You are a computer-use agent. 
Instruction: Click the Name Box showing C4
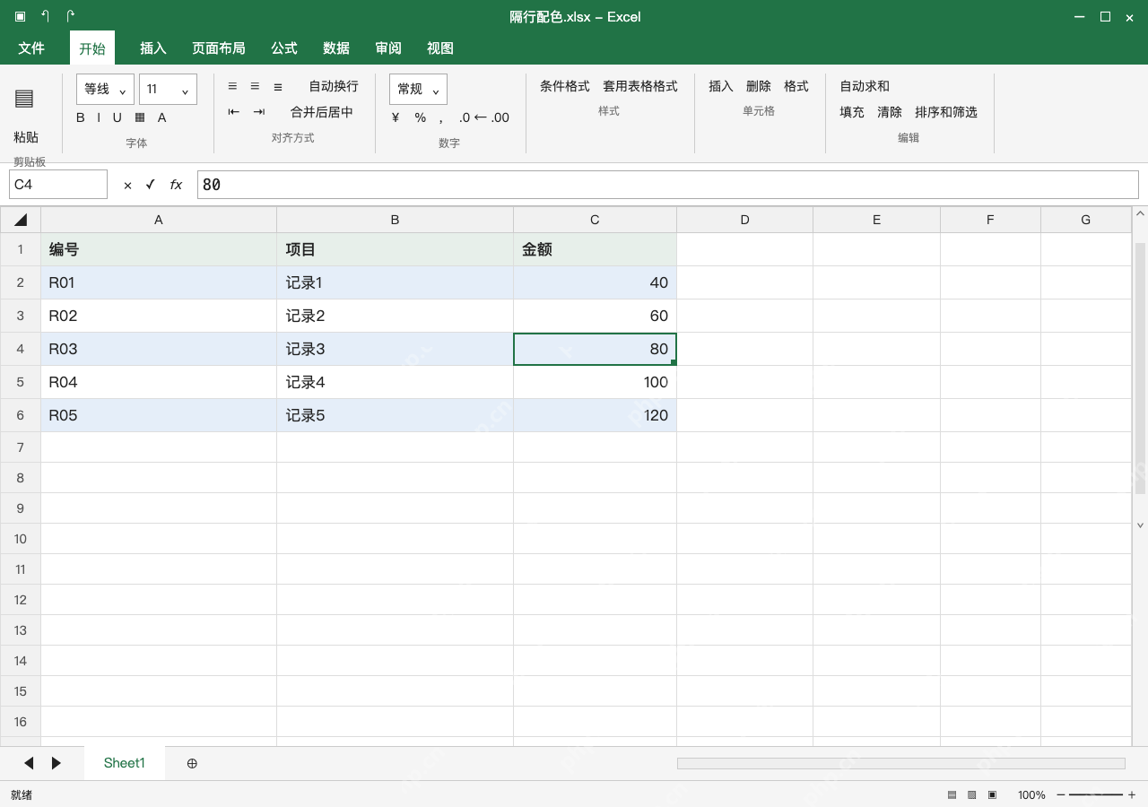(x=58, y=185)
